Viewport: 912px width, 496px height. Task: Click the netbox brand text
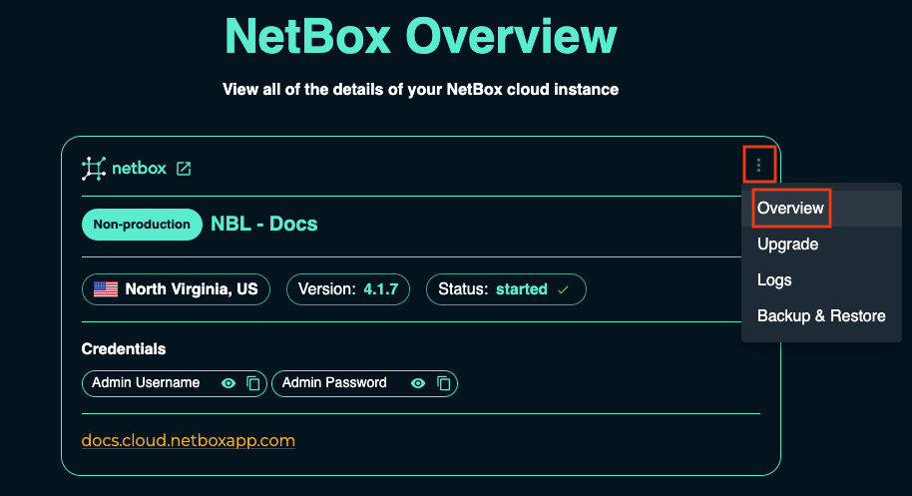click(139, 169)
